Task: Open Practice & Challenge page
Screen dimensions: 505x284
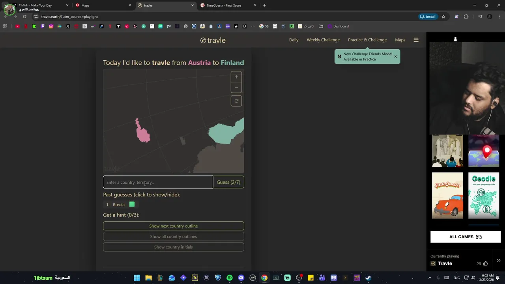Action: click(367, 40)
